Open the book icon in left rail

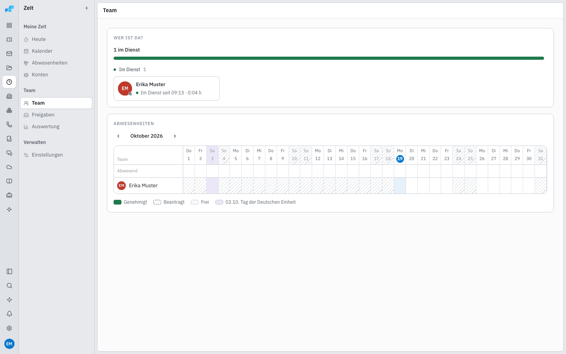(9, 181)
